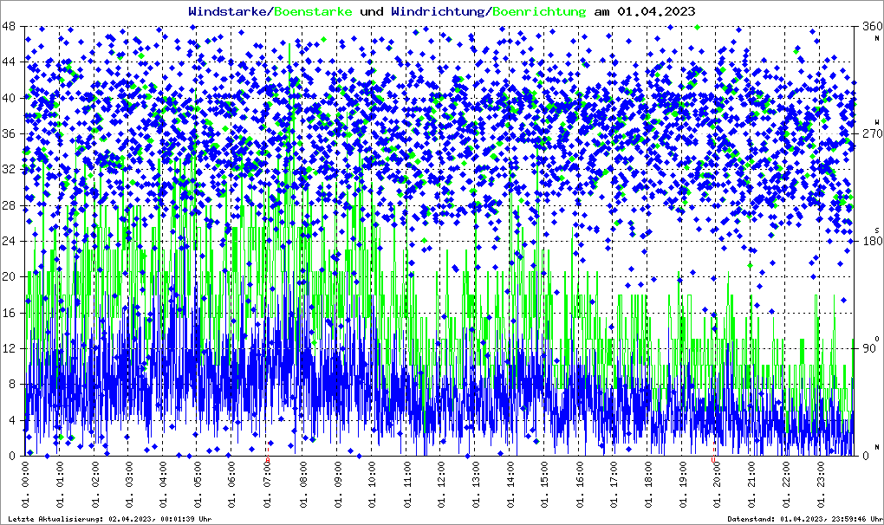Click the '01. 23:00' time axis label
Image resolution: width=884 pixels, height=525 pixels.
[x=821, y=484]
